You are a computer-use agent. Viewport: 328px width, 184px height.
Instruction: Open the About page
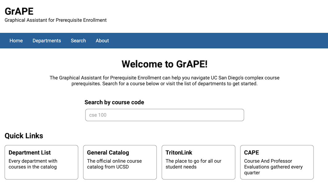click(x=102, y=41)
